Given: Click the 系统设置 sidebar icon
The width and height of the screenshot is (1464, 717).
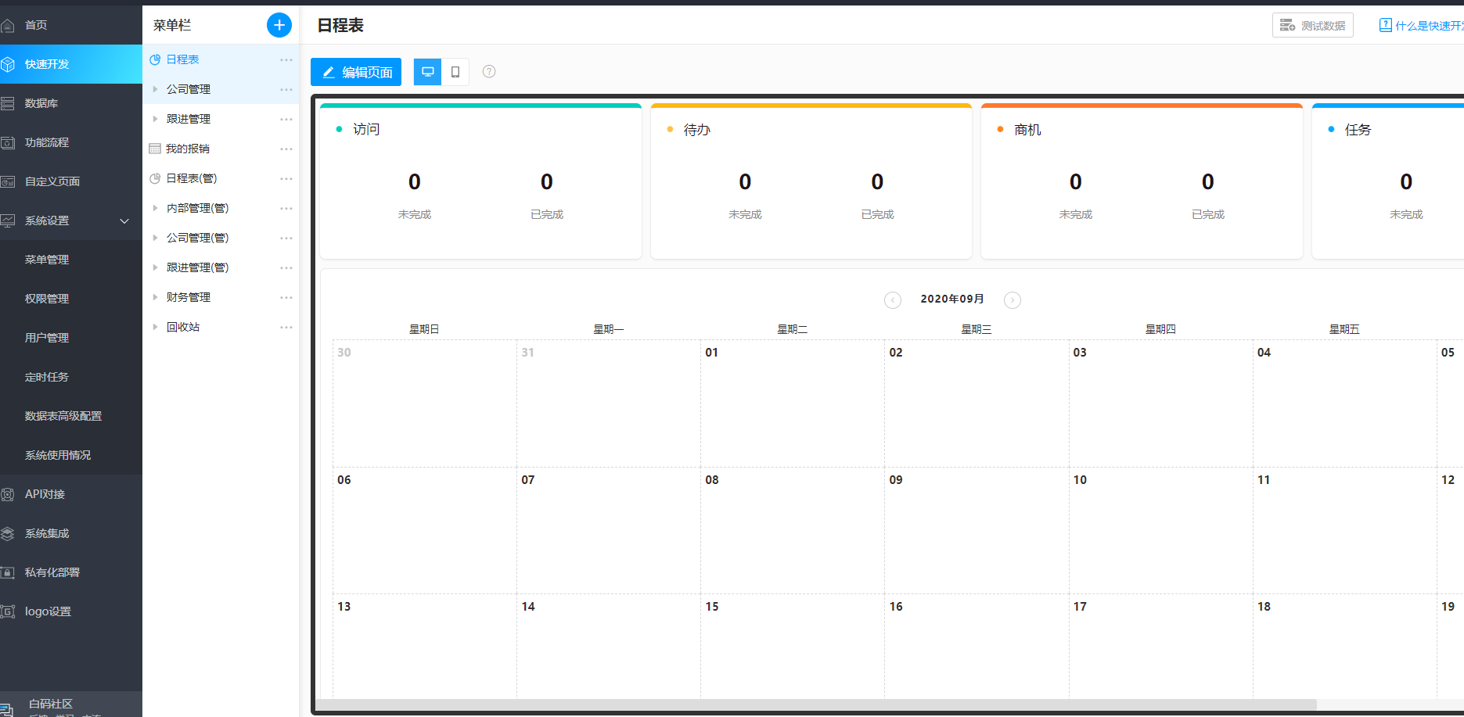Looking at the screenshot, I should pyautogui.click(x=8, y=220).
